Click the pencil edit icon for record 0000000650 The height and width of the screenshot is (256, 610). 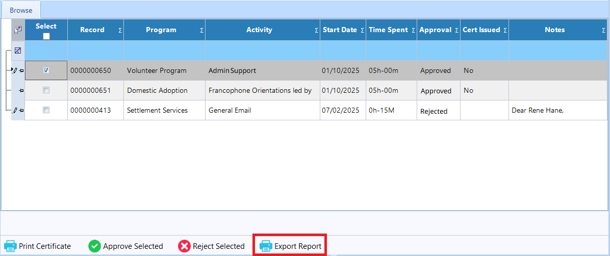(x=15, y=70)
